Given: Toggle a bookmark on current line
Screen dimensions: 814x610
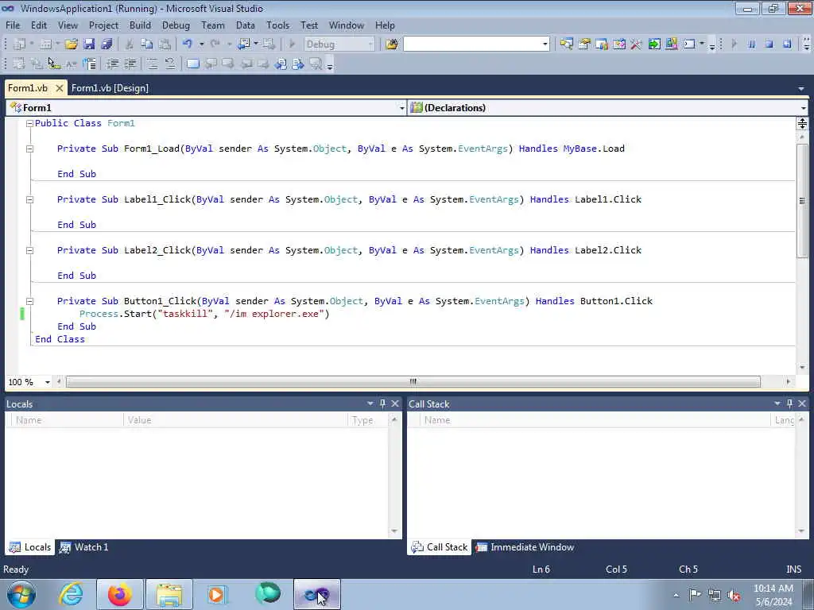Looking at the screenshot, I should 192,64.
